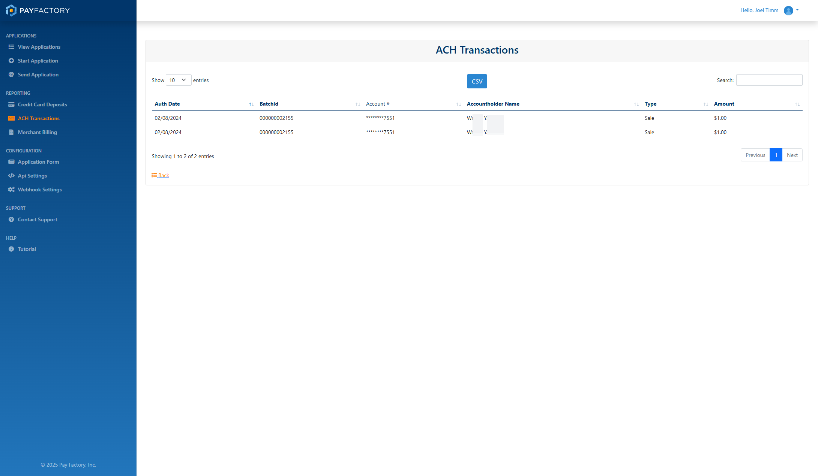
Task: Click the View Applications list icon
Action: (11, 47)
